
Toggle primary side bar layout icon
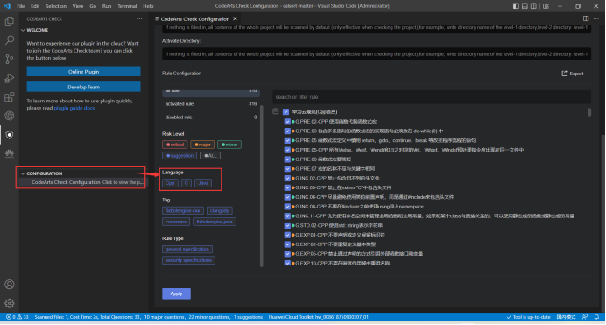coord(516,6)
